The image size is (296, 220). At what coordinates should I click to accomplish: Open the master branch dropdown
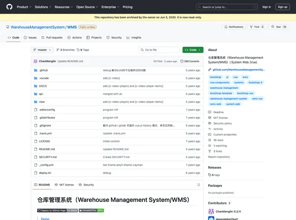pyautogui.click(x=42, y=50)
